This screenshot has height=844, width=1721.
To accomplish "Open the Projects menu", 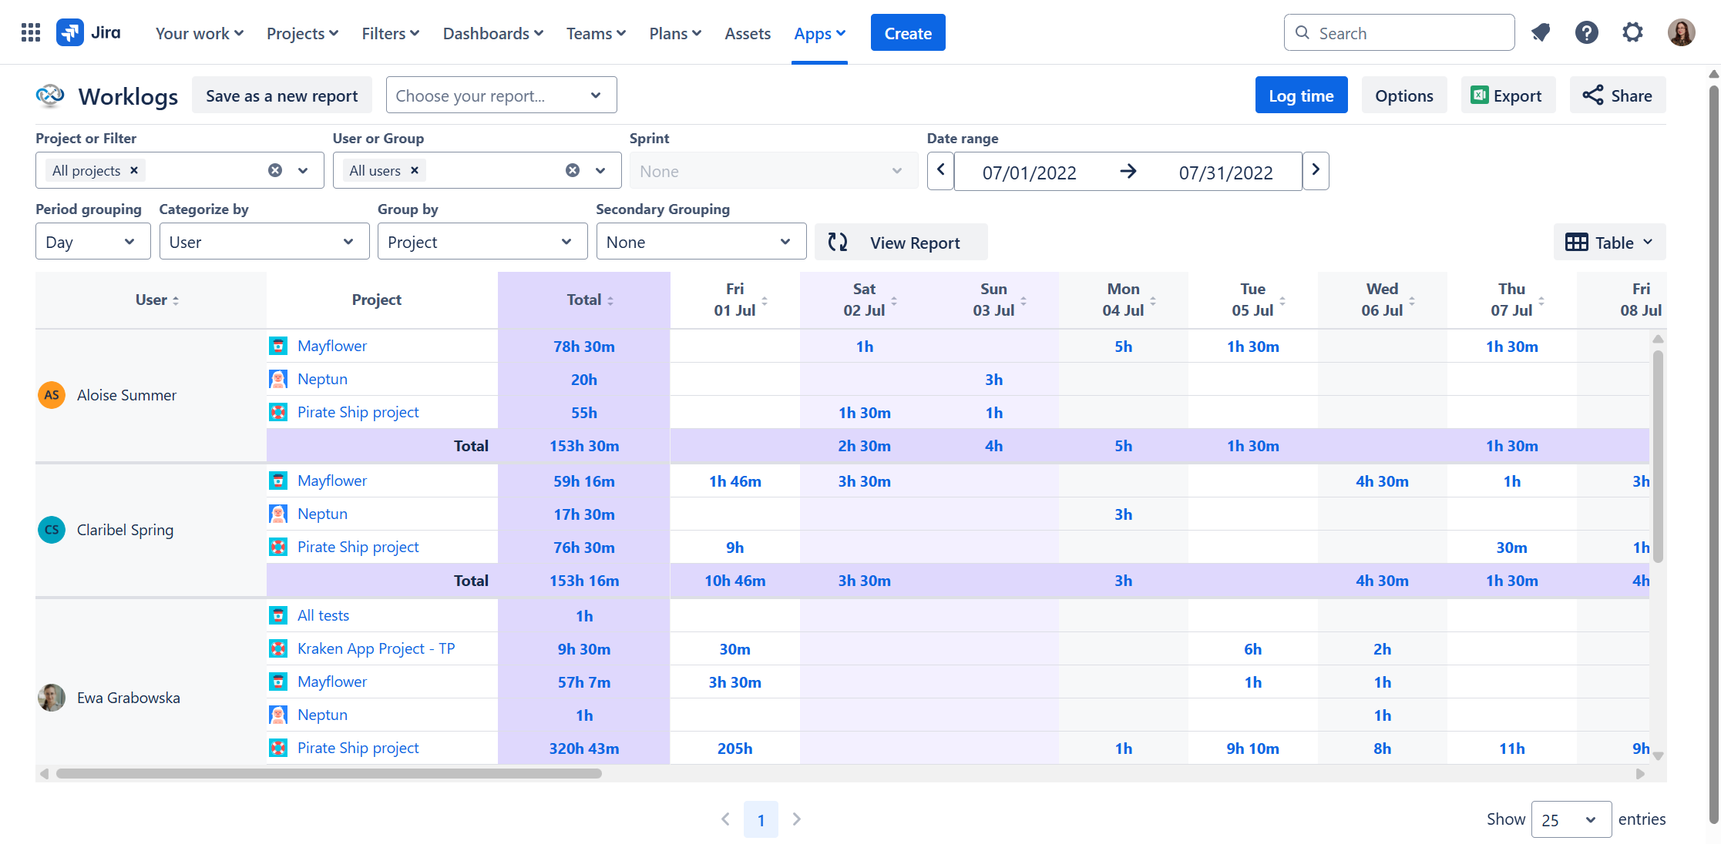I will coord(302,33).
